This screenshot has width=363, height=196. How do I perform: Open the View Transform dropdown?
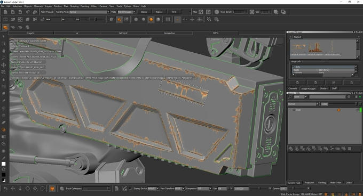tap(180, 189)
